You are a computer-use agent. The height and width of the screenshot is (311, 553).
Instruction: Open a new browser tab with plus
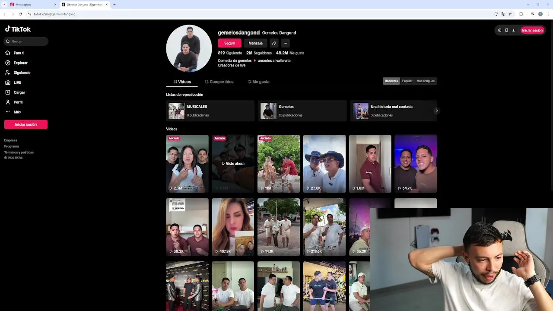point(114,4)
